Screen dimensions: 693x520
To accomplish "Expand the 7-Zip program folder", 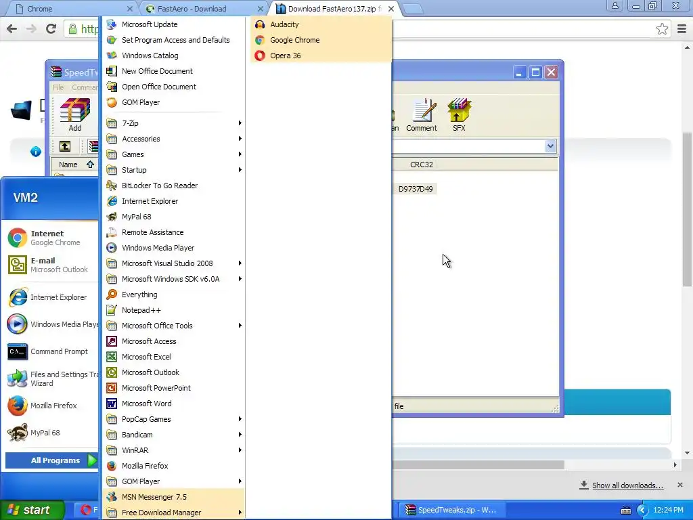I will pyautogui.click(x=174, y=123).
